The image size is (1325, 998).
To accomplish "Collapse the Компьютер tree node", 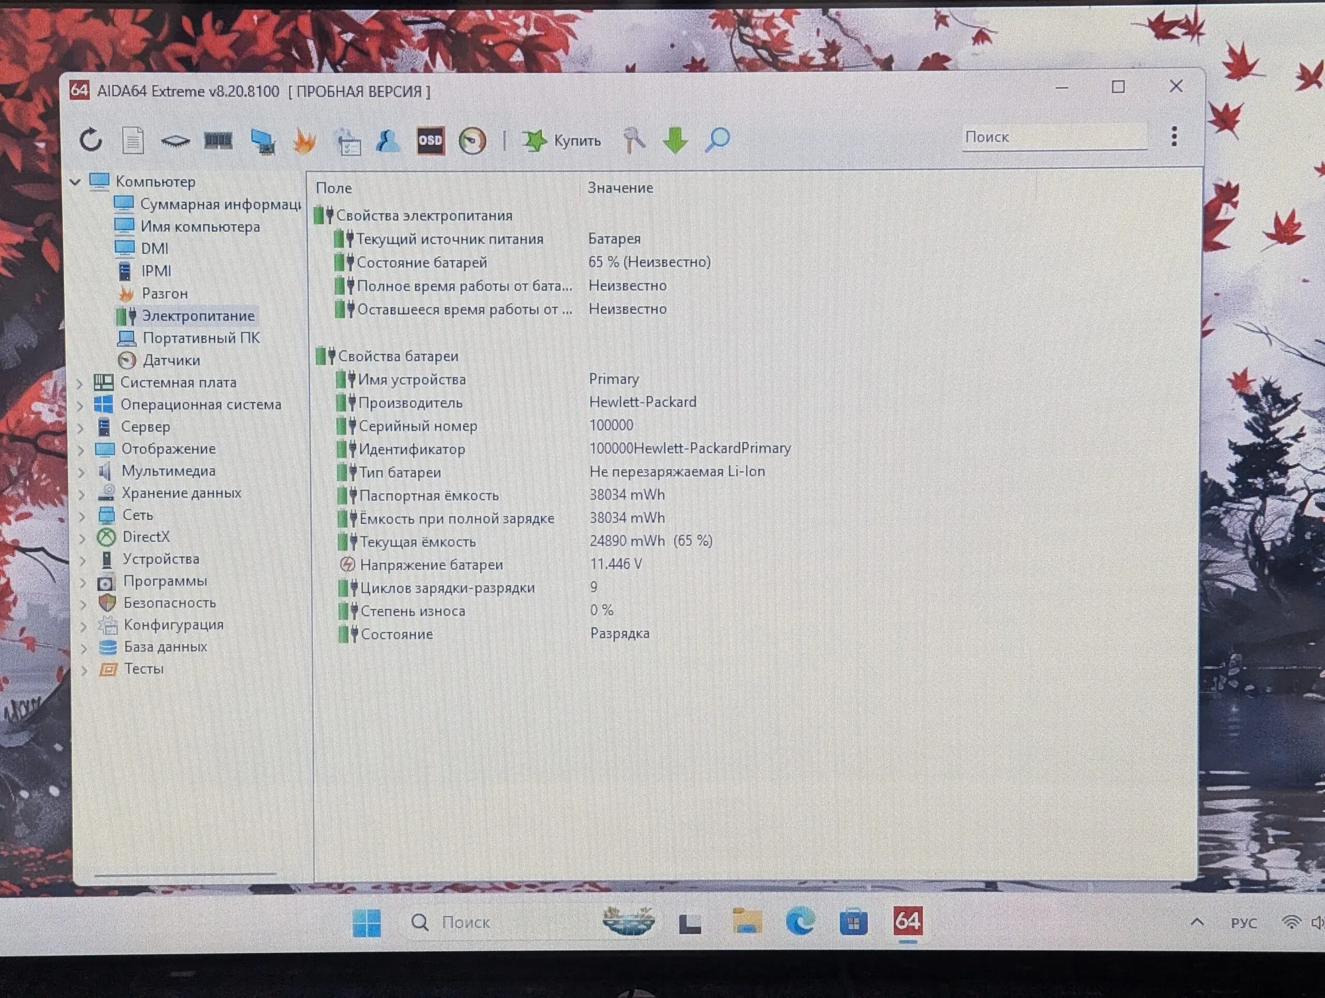I will click(x=76, y=181).
